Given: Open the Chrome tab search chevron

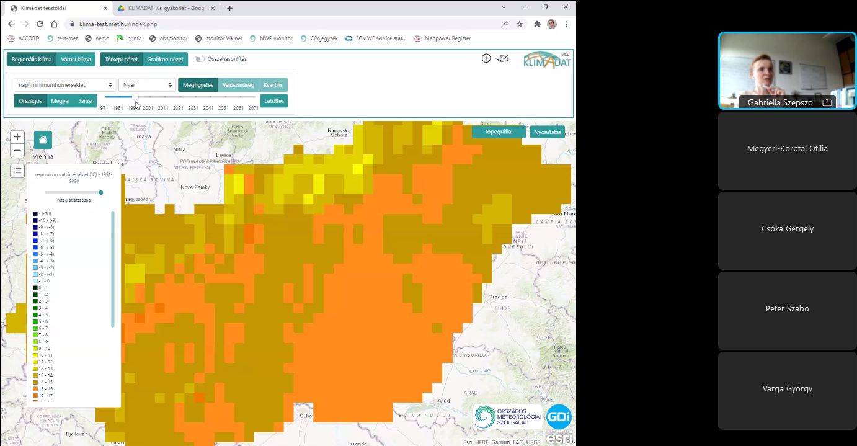Looking at the screenshot, I should (x=504, y=7).
